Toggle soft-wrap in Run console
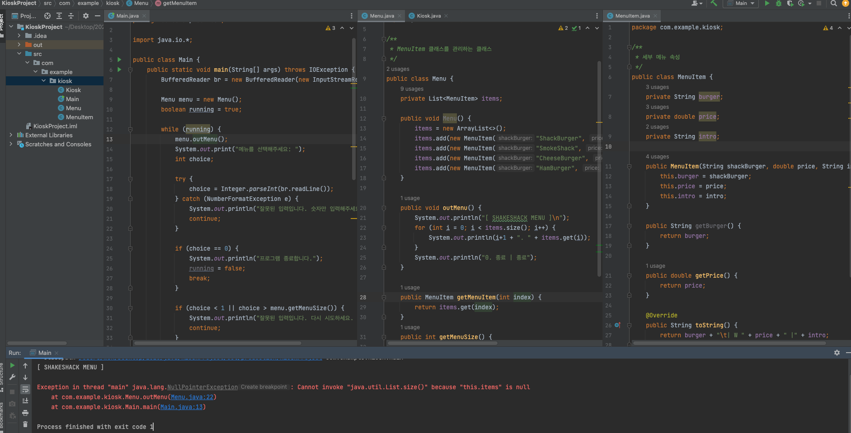The image size is (851, 433). point(25,389)
